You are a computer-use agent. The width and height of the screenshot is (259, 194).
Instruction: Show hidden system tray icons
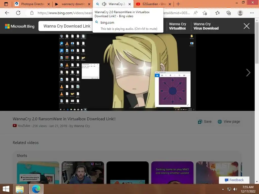click(x=223, y=189)
